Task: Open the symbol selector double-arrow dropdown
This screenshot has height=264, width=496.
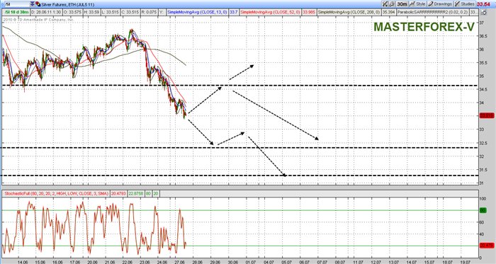Action: coord(33,4)
